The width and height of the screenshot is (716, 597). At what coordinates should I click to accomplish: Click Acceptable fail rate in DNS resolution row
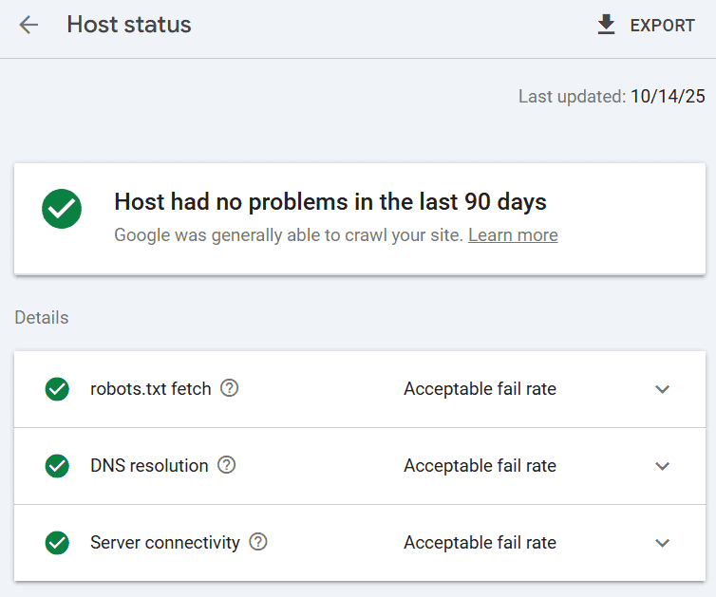(480, 465)
